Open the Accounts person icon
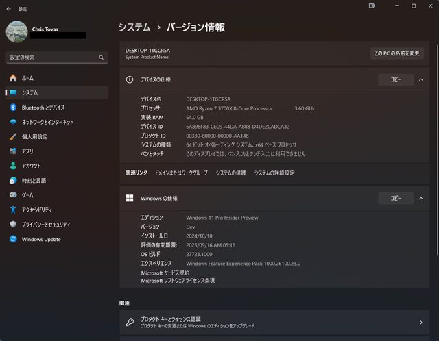Image resolution: width=439 pixels, height=341 pixels. coord(13,166)
